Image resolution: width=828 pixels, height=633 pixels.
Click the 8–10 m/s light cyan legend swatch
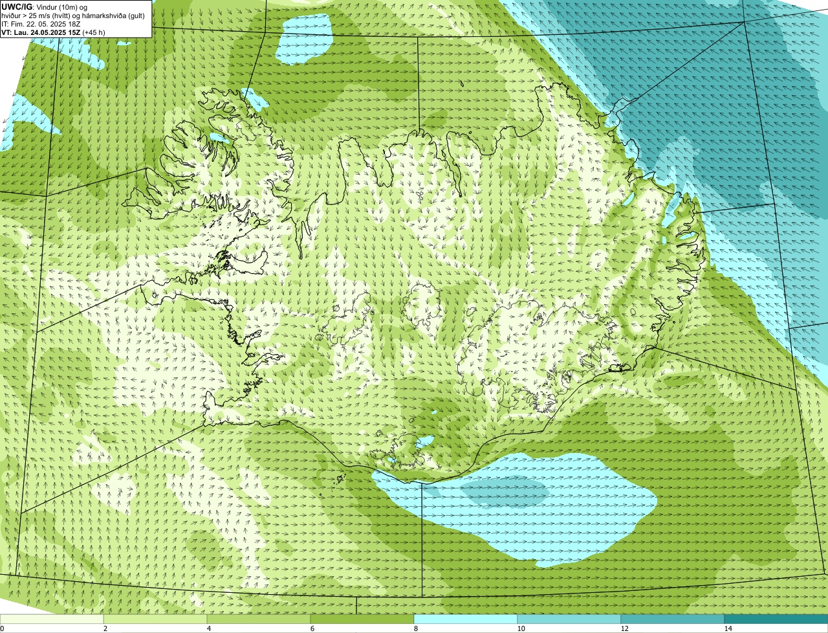(466, 619)
